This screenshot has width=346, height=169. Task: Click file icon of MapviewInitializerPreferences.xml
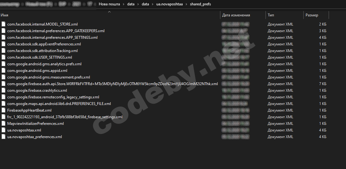click(3, 123)
